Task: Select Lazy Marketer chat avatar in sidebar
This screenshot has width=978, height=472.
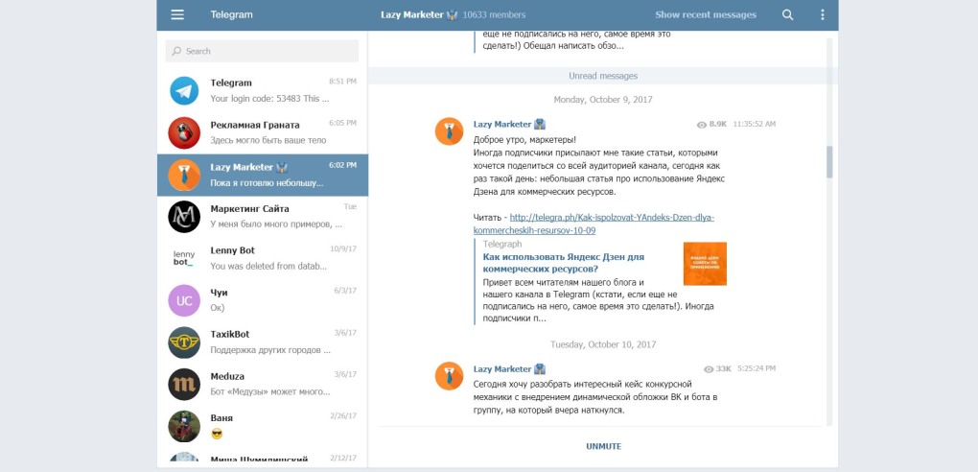Action: (184, 175)
